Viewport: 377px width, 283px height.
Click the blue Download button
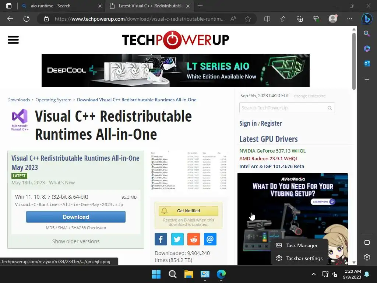(76, 217)
